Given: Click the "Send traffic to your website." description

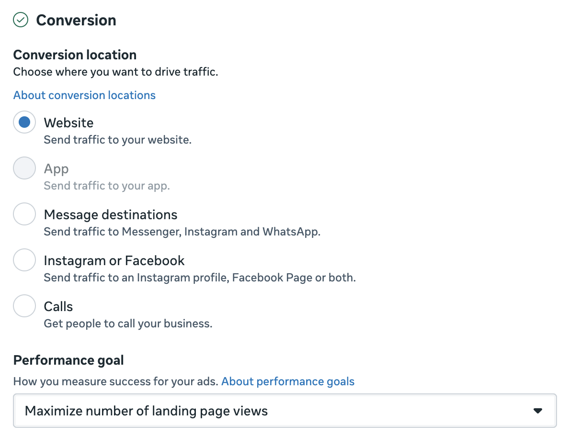Looking at the screenshot, I should [x=117, y=140].
